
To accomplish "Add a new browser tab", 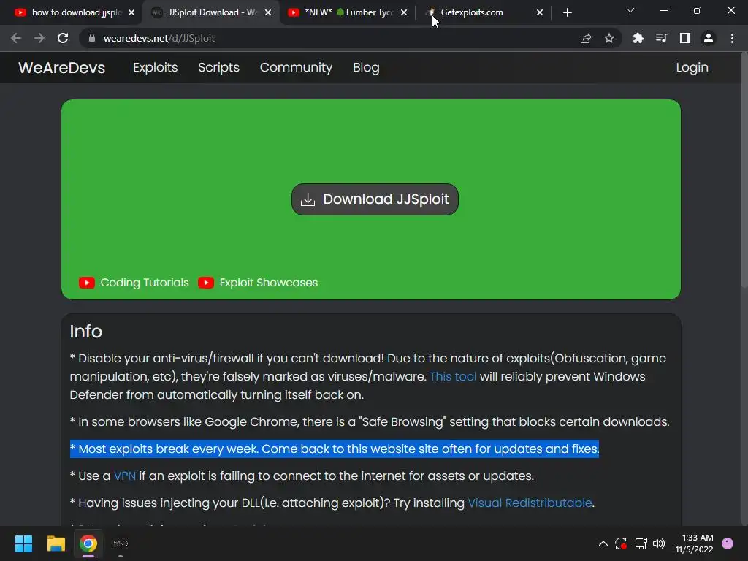I will [567, 12].
